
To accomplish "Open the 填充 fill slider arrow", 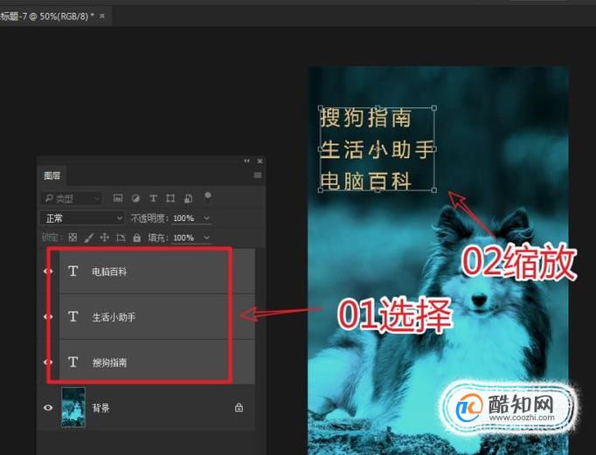I will tap(207, 238).
